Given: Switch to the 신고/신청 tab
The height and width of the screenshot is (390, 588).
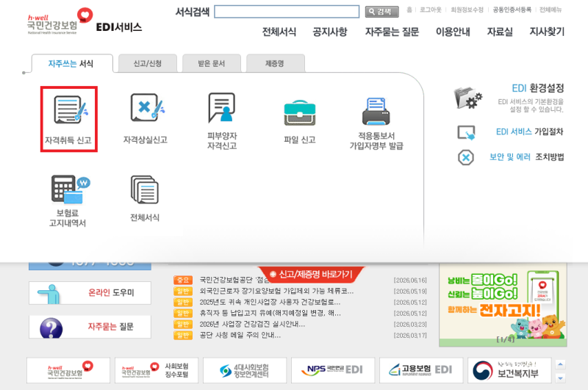Looking at the screenshot, I should coord(148,64).
